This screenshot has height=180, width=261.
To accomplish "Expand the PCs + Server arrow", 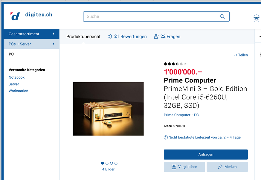I will click(54, 44).
